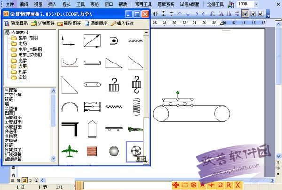Select the skateboard cart symbol
The image size is (282, 190).
[114, 129]
